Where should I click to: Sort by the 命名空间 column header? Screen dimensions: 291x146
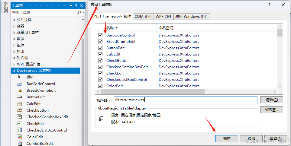tap(216, 28)
